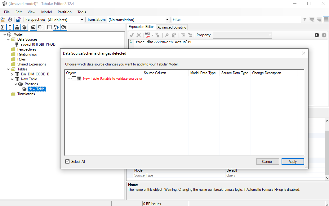Accept the expression edit with the checkmark

click(x=131, y=35)
